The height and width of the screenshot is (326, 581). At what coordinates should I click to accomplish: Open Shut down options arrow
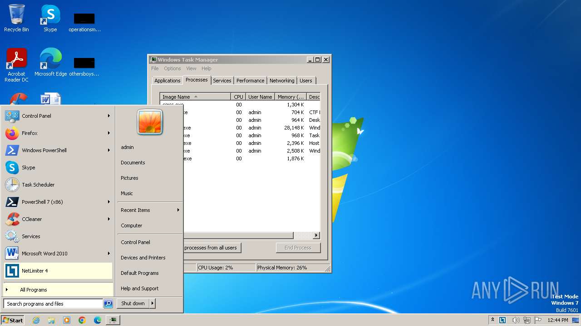pos(153,303)
